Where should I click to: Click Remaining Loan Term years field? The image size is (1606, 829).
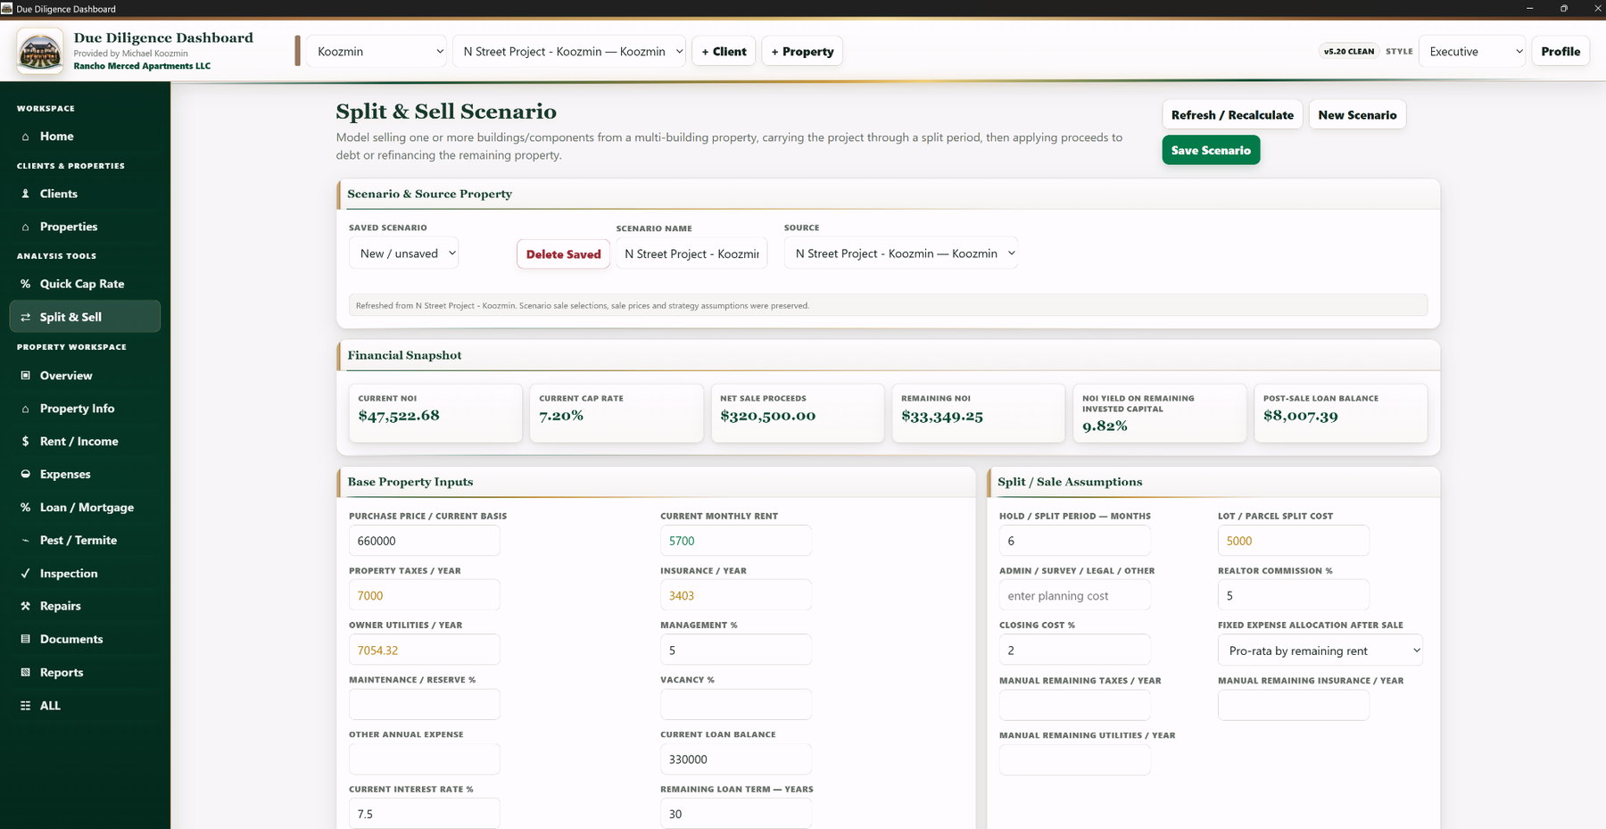click(x=735, y=813)
